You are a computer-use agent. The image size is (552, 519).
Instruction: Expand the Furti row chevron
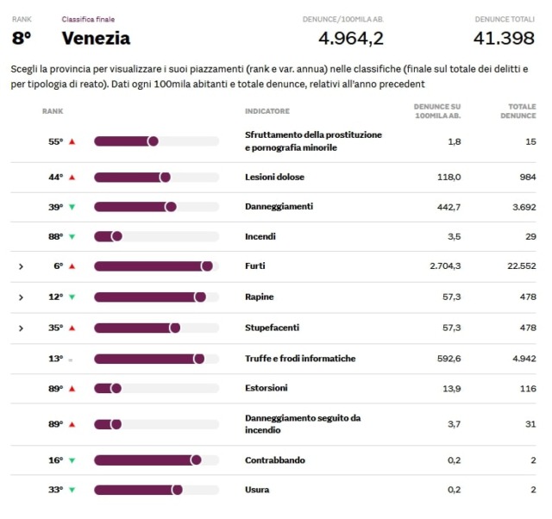click(21, 266)
